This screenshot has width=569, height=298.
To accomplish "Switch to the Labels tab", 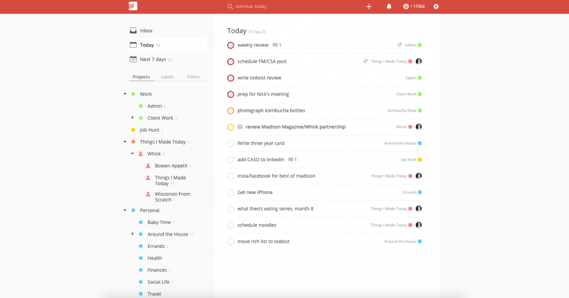I will click(x=167, y=77).
